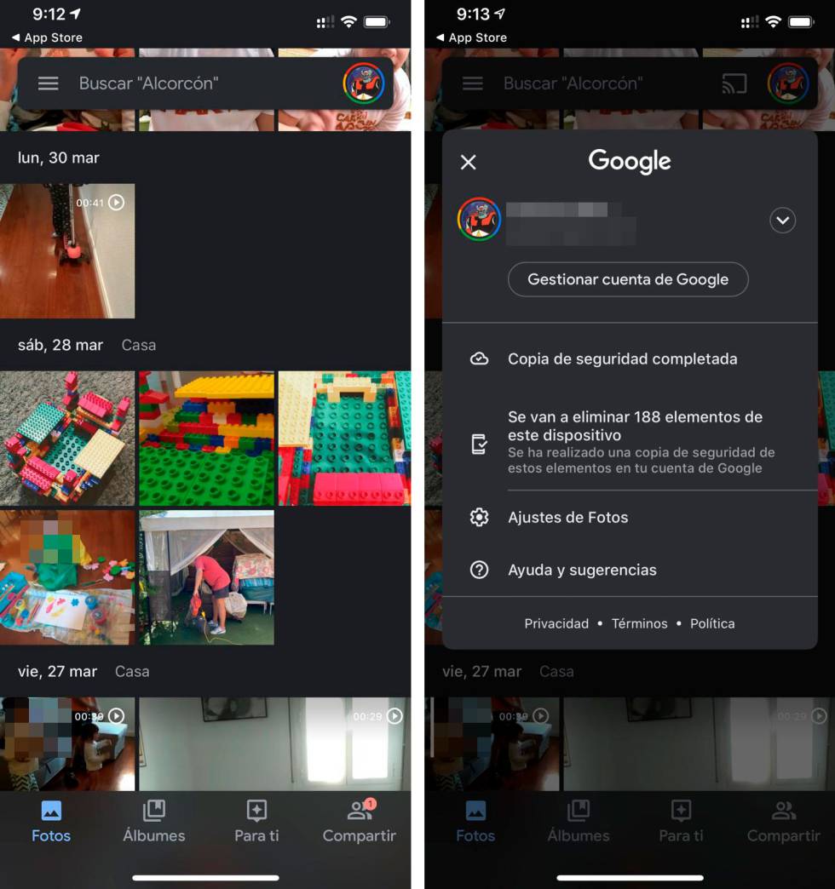
Task: Open Ayuda y sugerencias
Action: pos(630,569)
